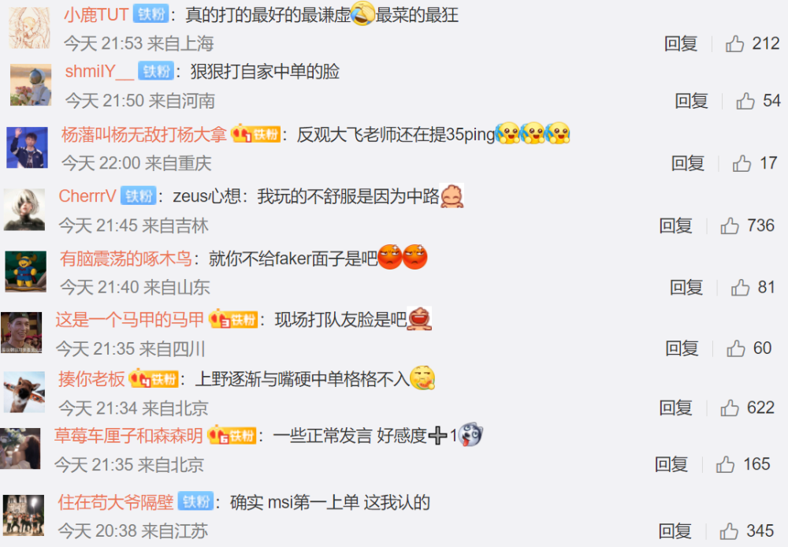Like the comment with 622 likes

coord(730,407)
